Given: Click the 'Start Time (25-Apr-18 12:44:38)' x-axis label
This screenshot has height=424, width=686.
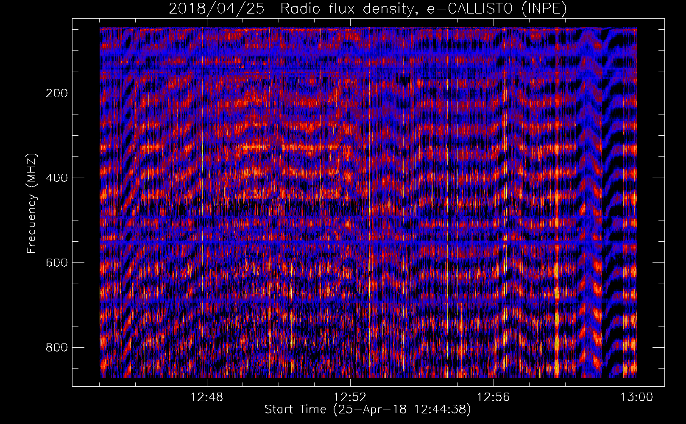Looking at the screenshot, I should point(368,410).
